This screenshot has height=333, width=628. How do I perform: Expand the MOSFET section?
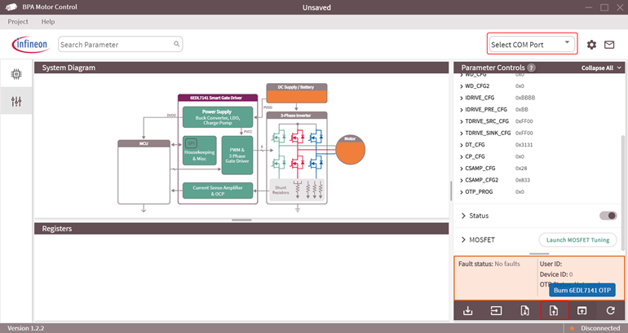pyautogui.click(x=463, y=240)
